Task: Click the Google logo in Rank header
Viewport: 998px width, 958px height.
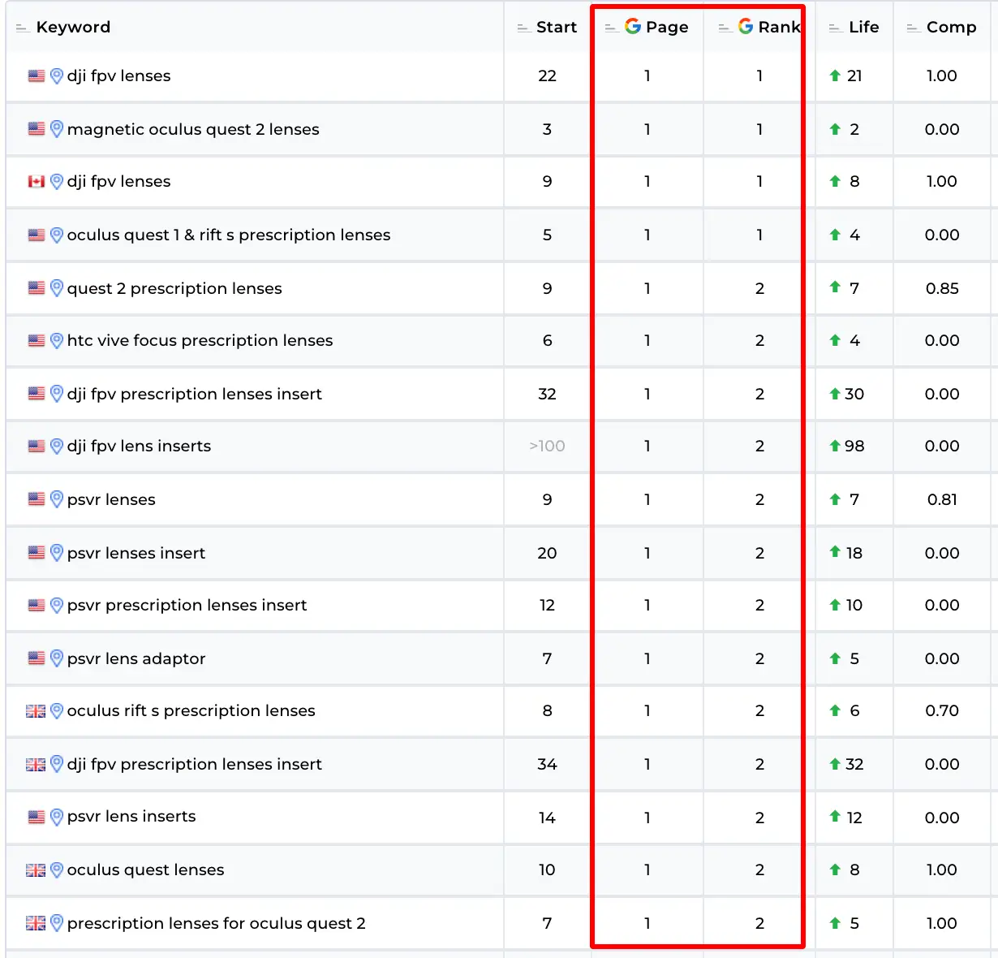Action: (x=746, y=27)
